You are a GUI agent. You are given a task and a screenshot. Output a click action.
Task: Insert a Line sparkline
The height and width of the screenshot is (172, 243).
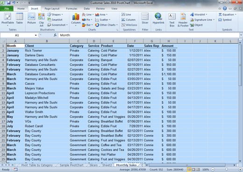click(x=126, y=14)
